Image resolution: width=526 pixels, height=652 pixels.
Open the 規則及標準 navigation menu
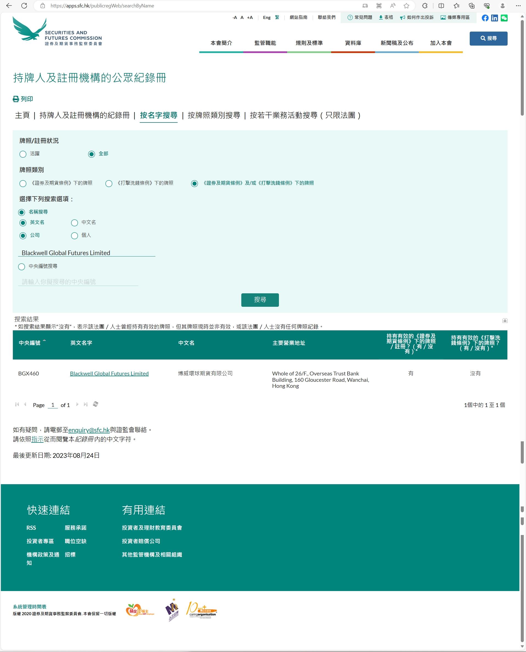[x=309, y=43]
